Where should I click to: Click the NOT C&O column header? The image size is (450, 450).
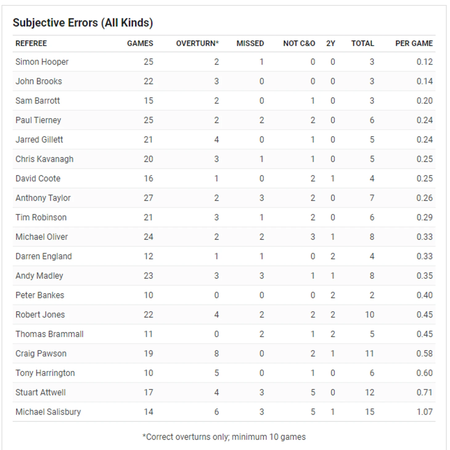click(x=299, y=43)
